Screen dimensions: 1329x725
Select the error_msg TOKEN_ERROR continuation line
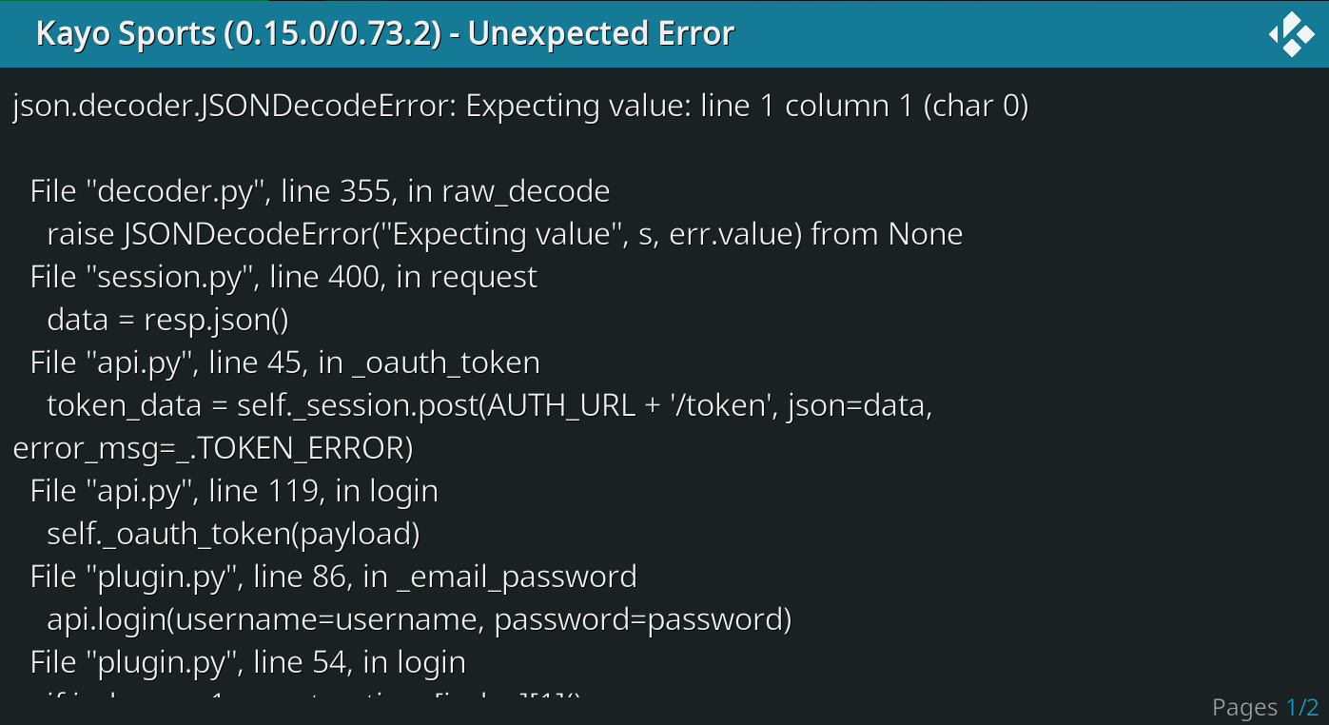click(x=209, y=447)
